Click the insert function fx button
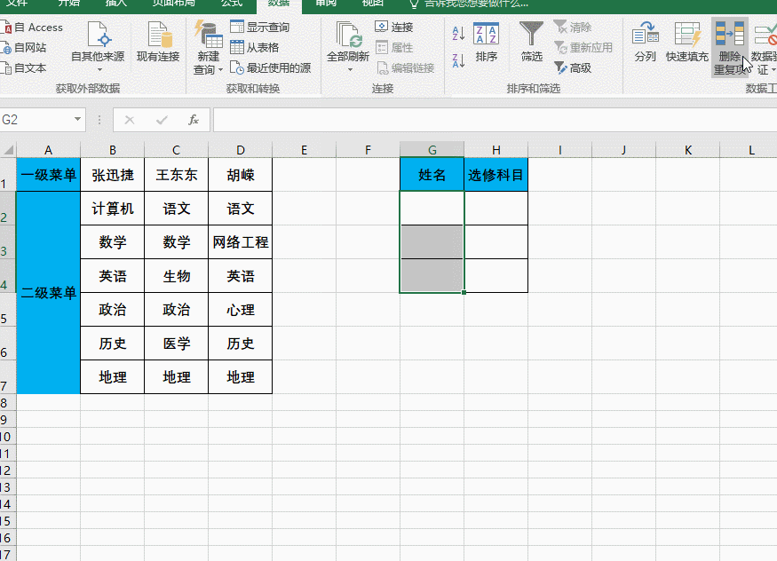The image size is (777, 561). (x=194, y=120)
